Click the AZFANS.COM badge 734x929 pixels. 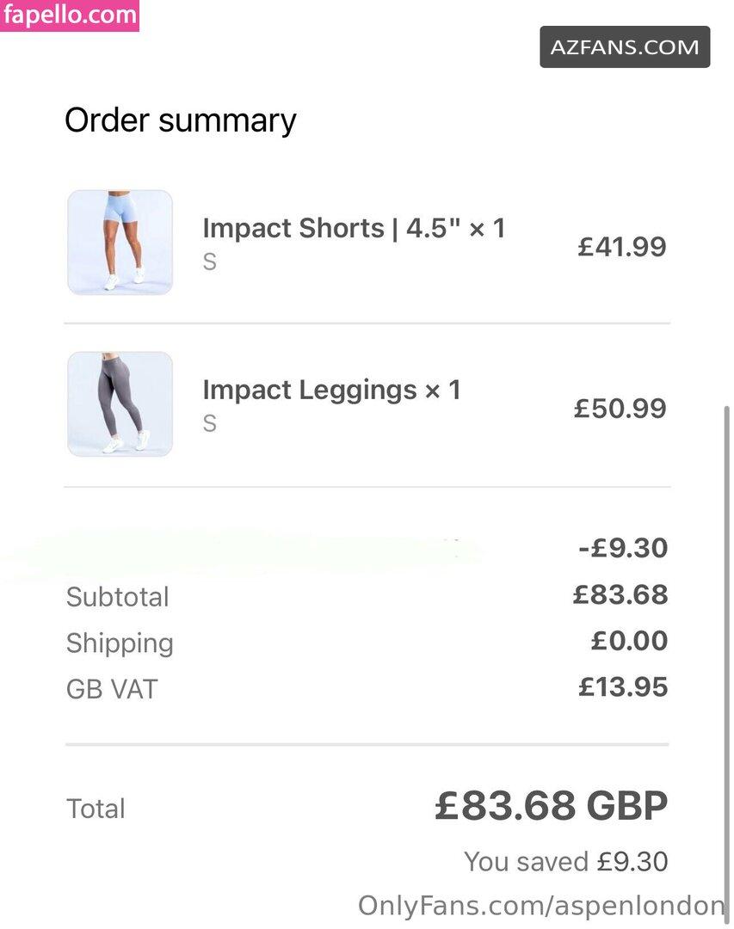point(625,46)
